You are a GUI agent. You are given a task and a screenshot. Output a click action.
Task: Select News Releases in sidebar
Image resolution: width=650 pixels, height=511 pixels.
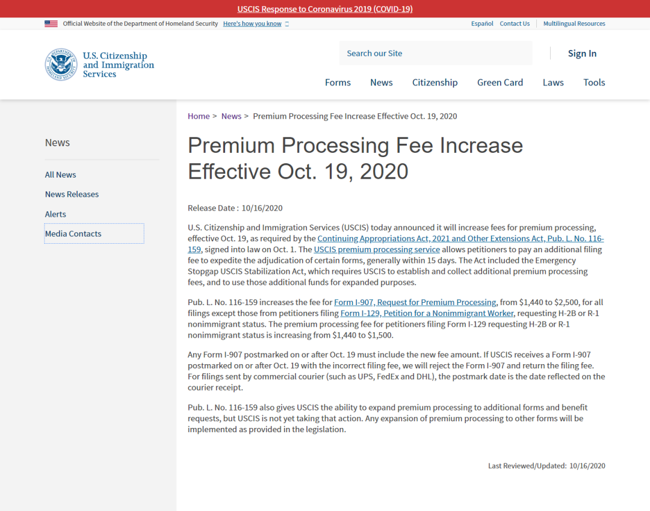point(72,194)
